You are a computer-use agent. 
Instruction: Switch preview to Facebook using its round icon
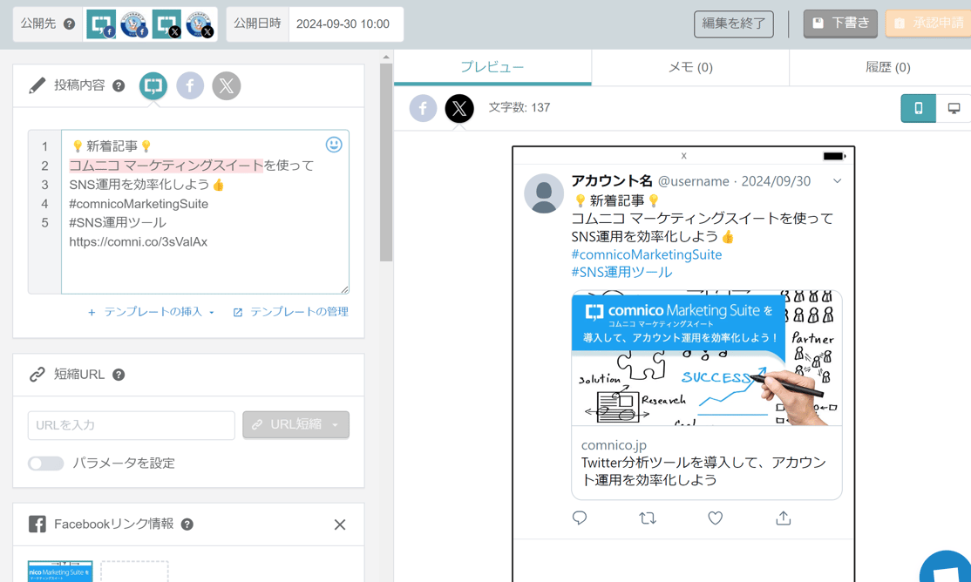(x=424, y=108)
